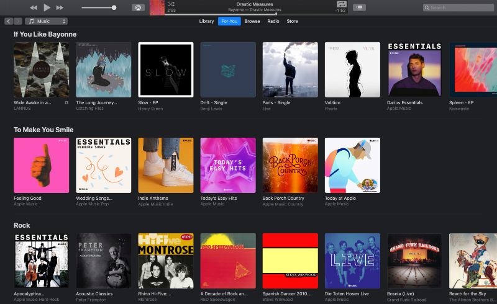Viewport: 497px width, 304px height.
Task: Click the REO Speedwagon artist link
Action: click(218, 300)
